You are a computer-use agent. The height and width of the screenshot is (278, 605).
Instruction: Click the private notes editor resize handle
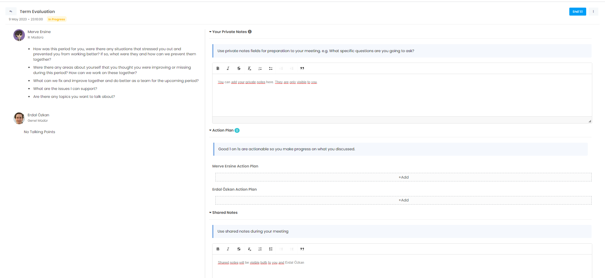(x=590, y=121)
